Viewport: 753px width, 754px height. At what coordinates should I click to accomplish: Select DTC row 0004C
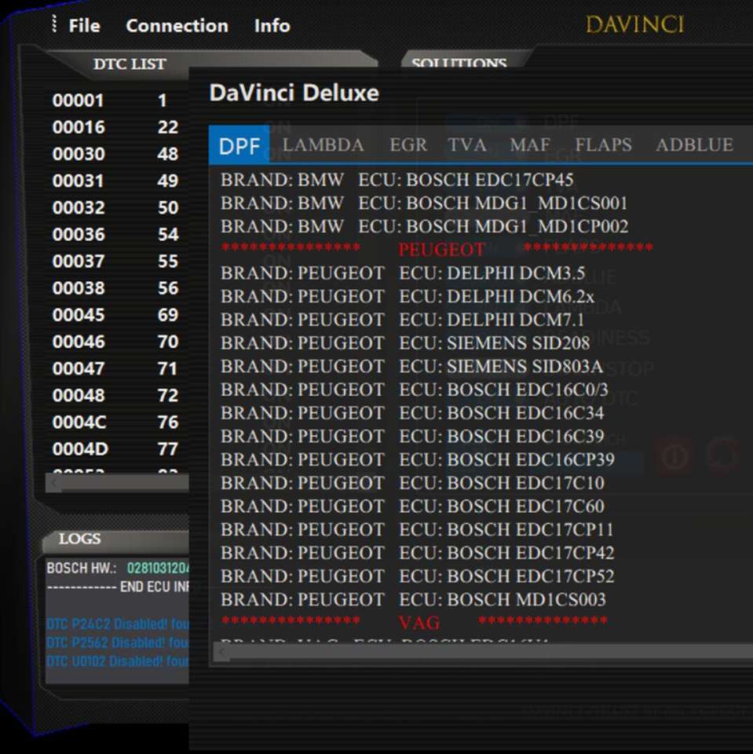pos(115,423)
